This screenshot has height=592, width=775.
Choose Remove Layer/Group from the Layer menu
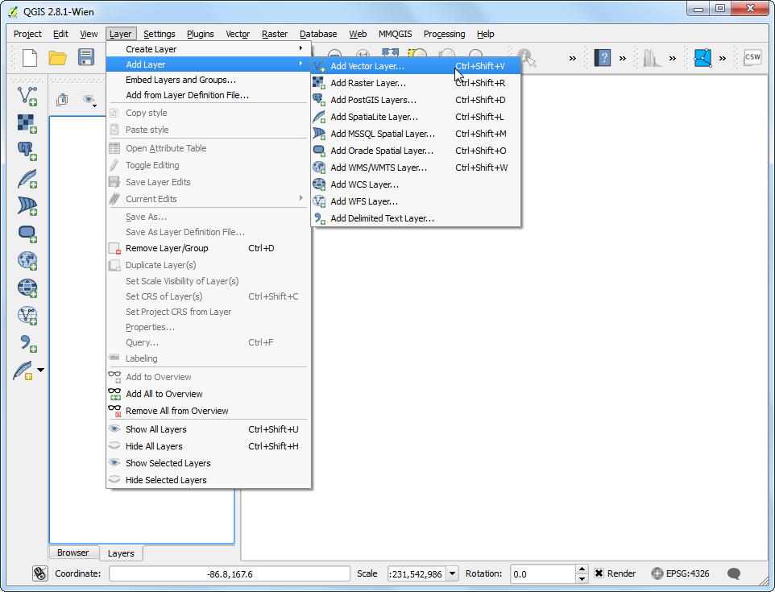(209, 248)
